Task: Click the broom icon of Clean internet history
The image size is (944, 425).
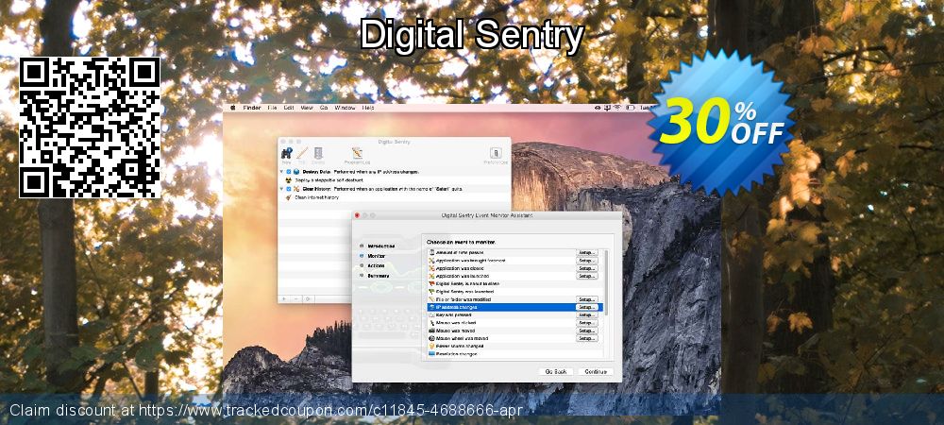Action: click(x=288, y=196)
